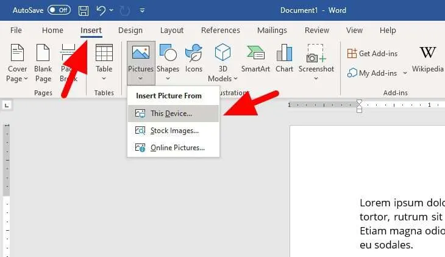Insert a SmartArt graphic
Image resolution: width=445 pixels, height=257 pixels.
click(x=255, y=58)
